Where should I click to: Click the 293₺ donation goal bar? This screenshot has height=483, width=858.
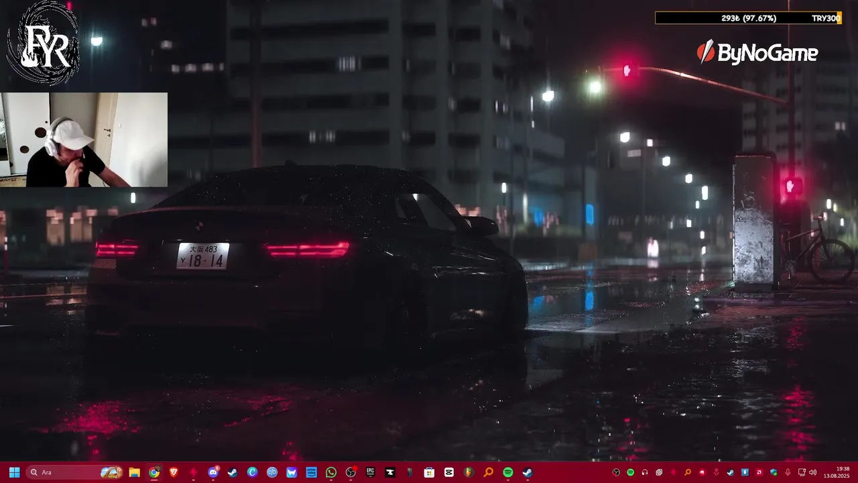749,18
